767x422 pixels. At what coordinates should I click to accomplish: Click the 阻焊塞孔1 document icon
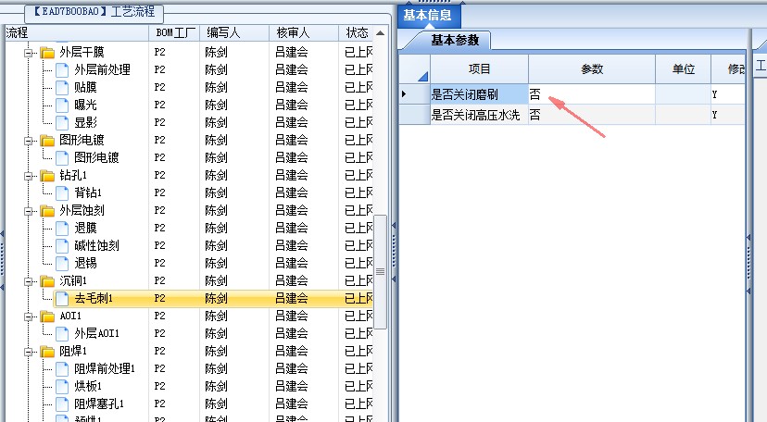pos(62,403)
